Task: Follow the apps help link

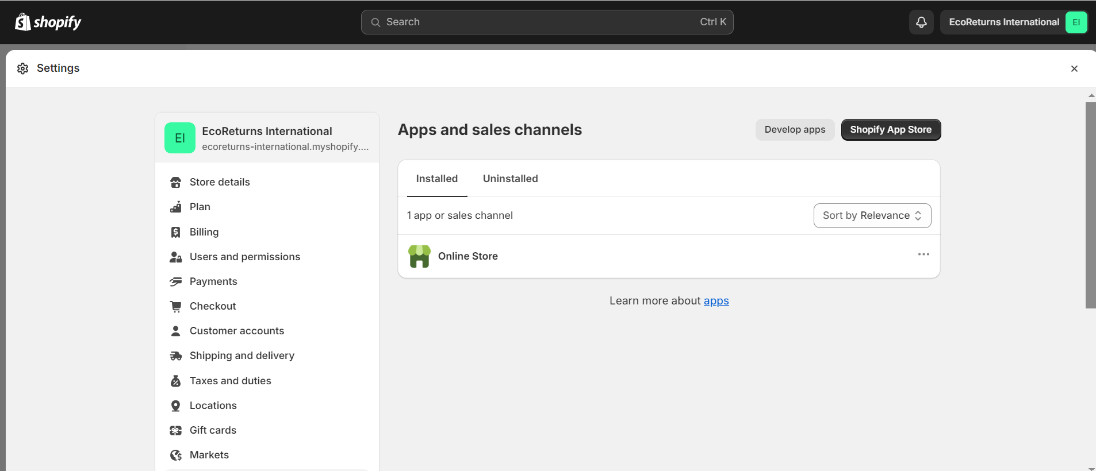Action: click(x=716, y=301)
